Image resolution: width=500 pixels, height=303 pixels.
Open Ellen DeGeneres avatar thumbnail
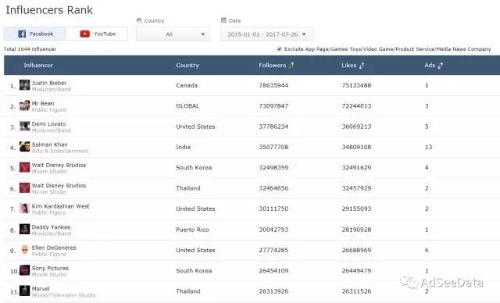tap(24, 250)
